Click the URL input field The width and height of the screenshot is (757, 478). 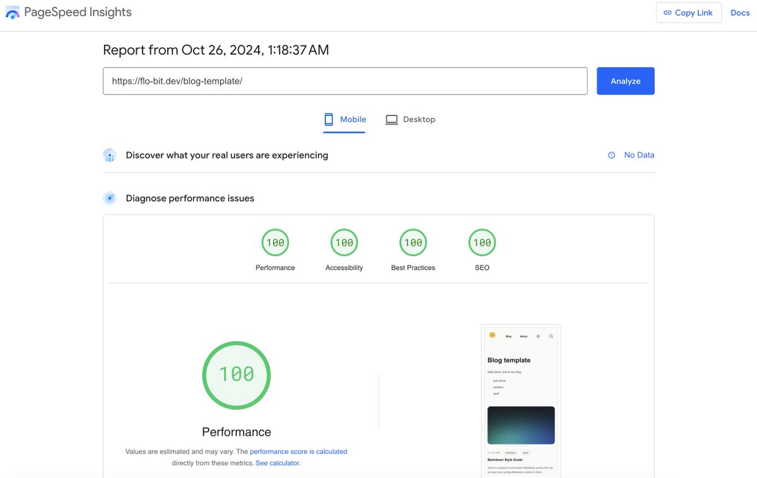click(345, 81)
